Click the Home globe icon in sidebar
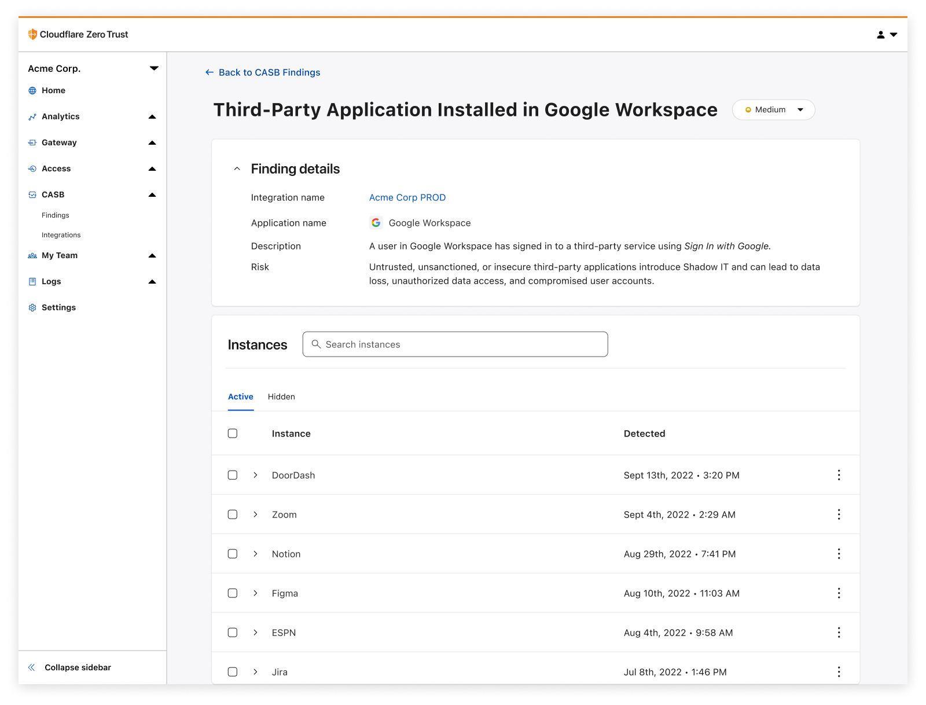Image resolution: width=926 pixels, height=705 pixels. [32, 90]
